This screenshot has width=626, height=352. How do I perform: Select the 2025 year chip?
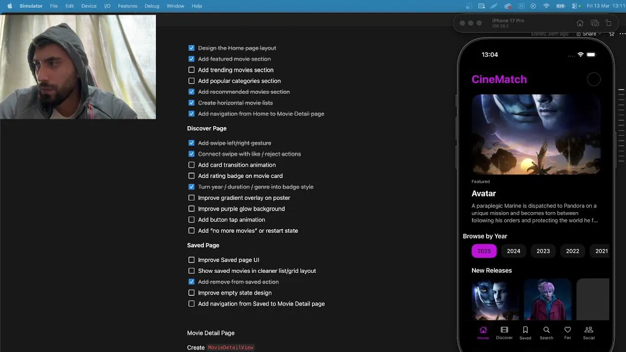484,251
